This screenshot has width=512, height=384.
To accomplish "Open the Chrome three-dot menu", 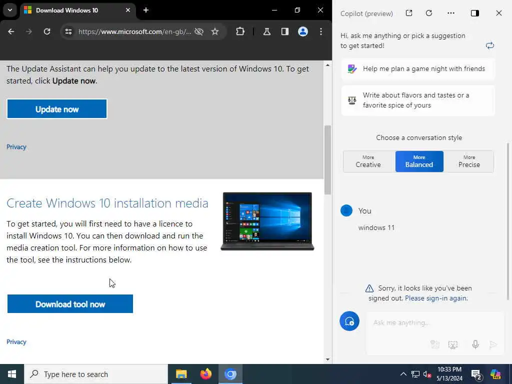I will (321, 31).
